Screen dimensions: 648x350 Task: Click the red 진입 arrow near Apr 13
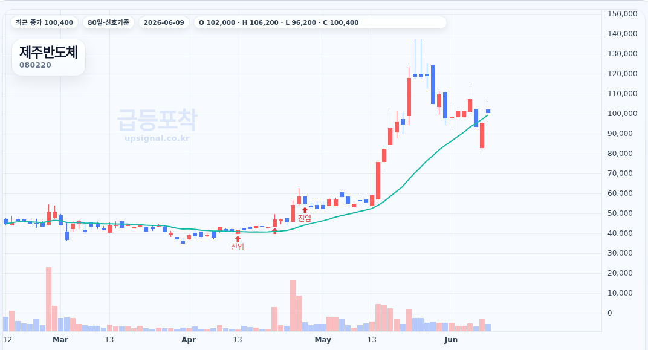(238, 238)
